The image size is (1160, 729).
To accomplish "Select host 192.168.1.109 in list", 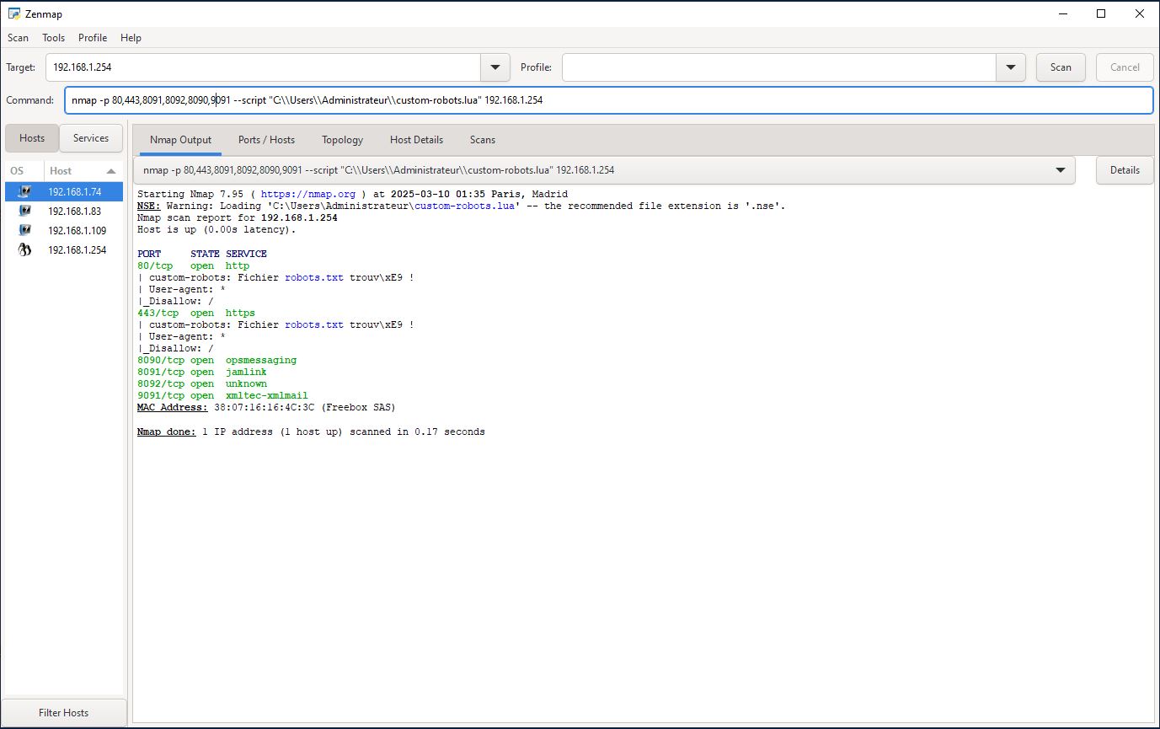I will click(x=64, y=230).
